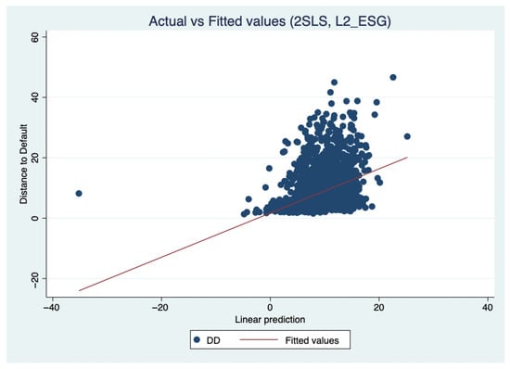Click the y-axis tick label '-20'
This screenshot has width=510, height=369.
pyautogui.click(x=35, y=279)
